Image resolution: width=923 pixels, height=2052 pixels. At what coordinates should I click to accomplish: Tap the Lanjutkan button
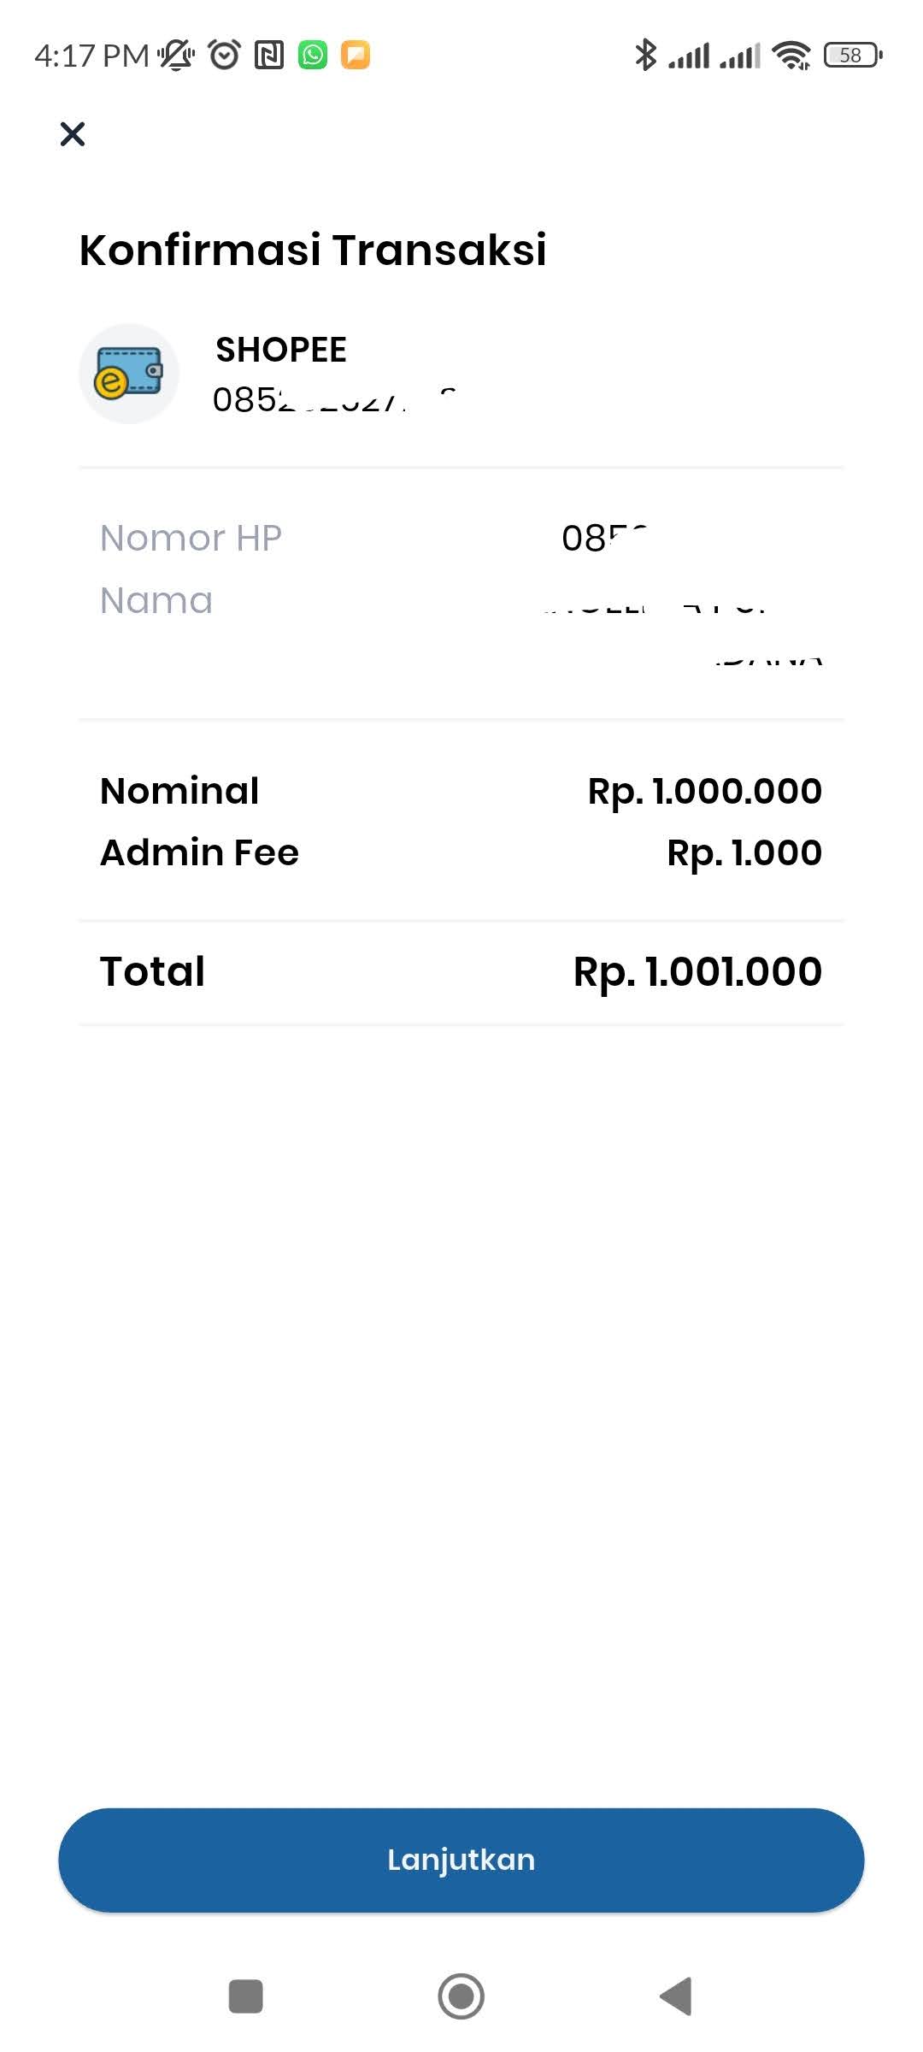461,1860
